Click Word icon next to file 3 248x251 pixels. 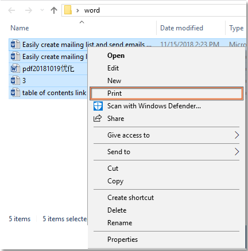[15, 80]
